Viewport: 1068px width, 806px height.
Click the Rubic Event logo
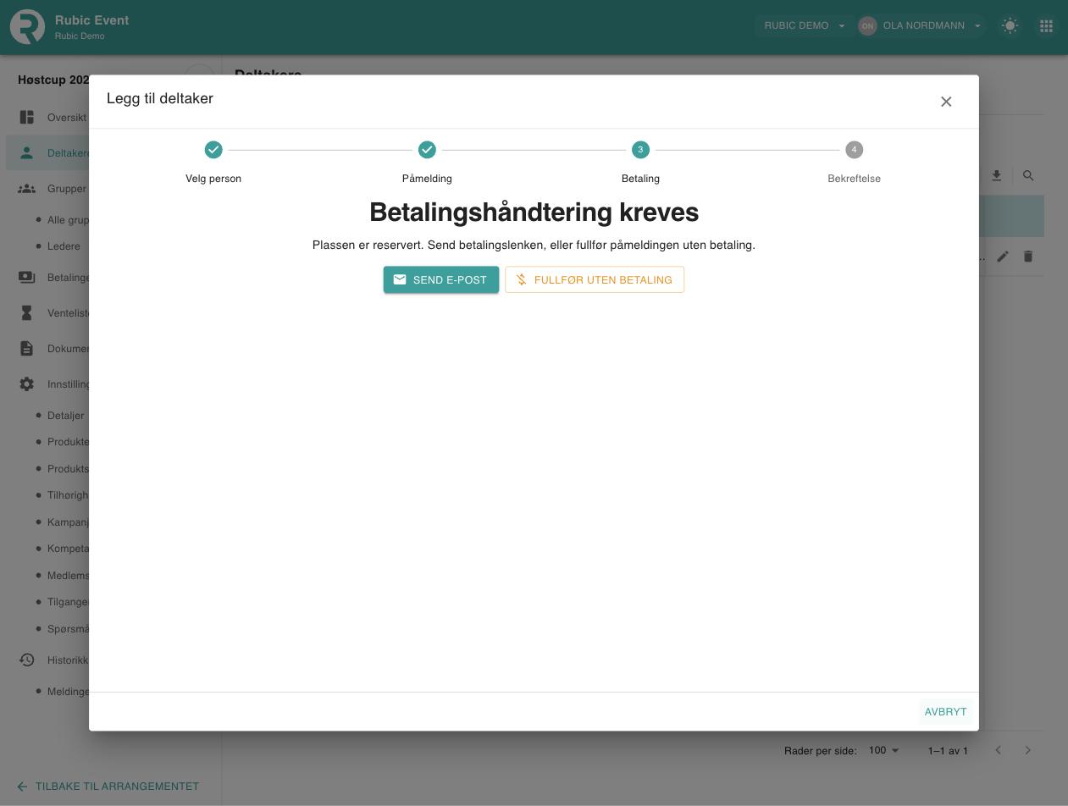coord(27,27)
